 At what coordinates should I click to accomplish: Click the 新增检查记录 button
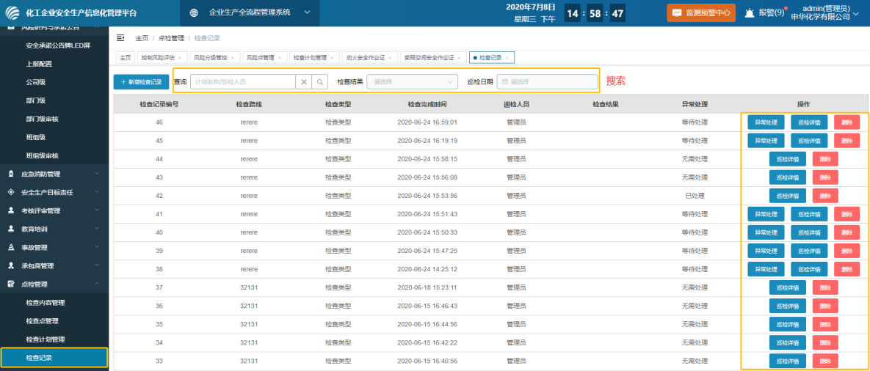(141, 82)
